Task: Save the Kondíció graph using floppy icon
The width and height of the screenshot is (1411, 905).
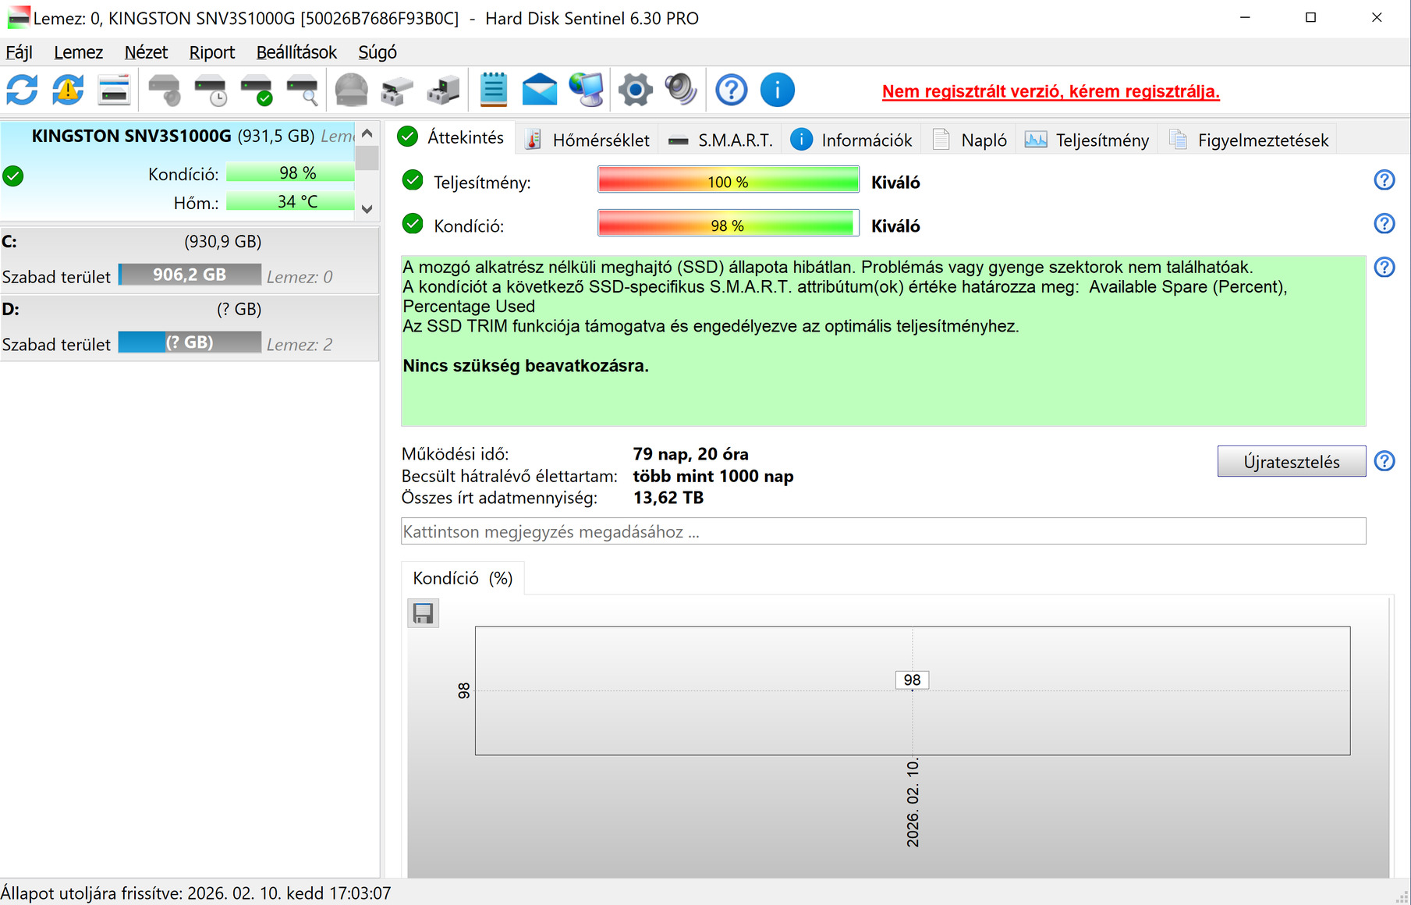Action: [424, 613]
